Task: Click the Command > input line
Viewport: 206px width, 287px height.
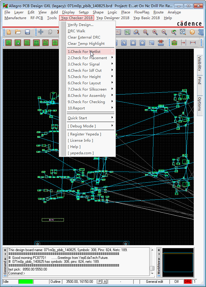Action: pos(79,273)
